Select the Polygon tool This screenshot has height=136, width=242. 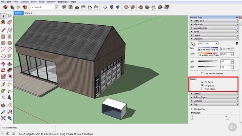click(9, 43)
